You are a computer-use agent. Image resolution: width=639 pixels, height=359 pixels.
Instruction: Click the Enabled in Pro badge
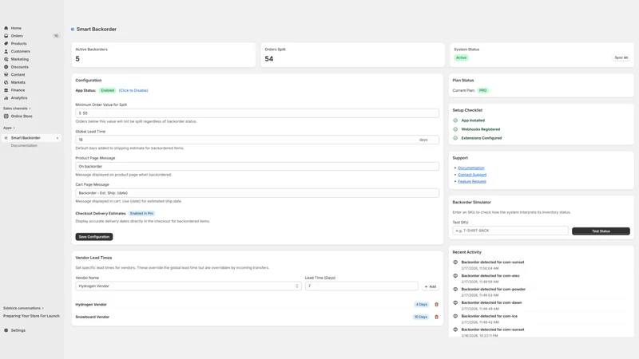click(141, 213)
